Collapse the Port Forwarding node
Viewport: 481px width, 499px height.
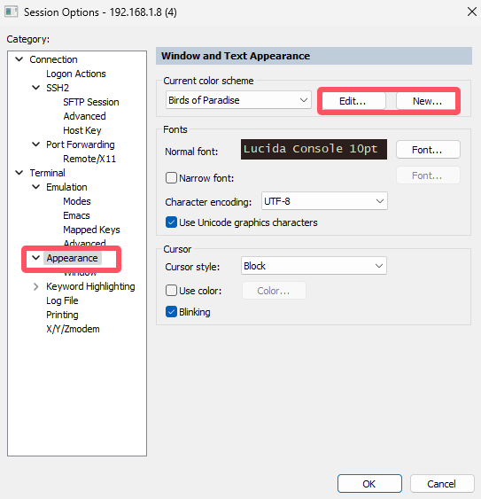pyautogui.click(x=36, y=144)
